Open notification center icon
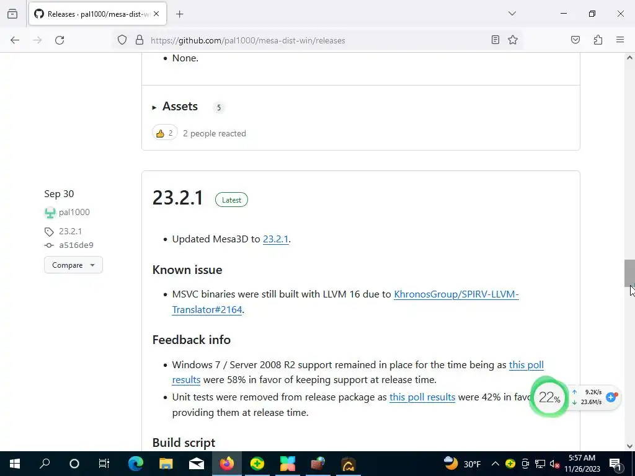The height and width of the screenshot is (476, 635). (615, 464)
